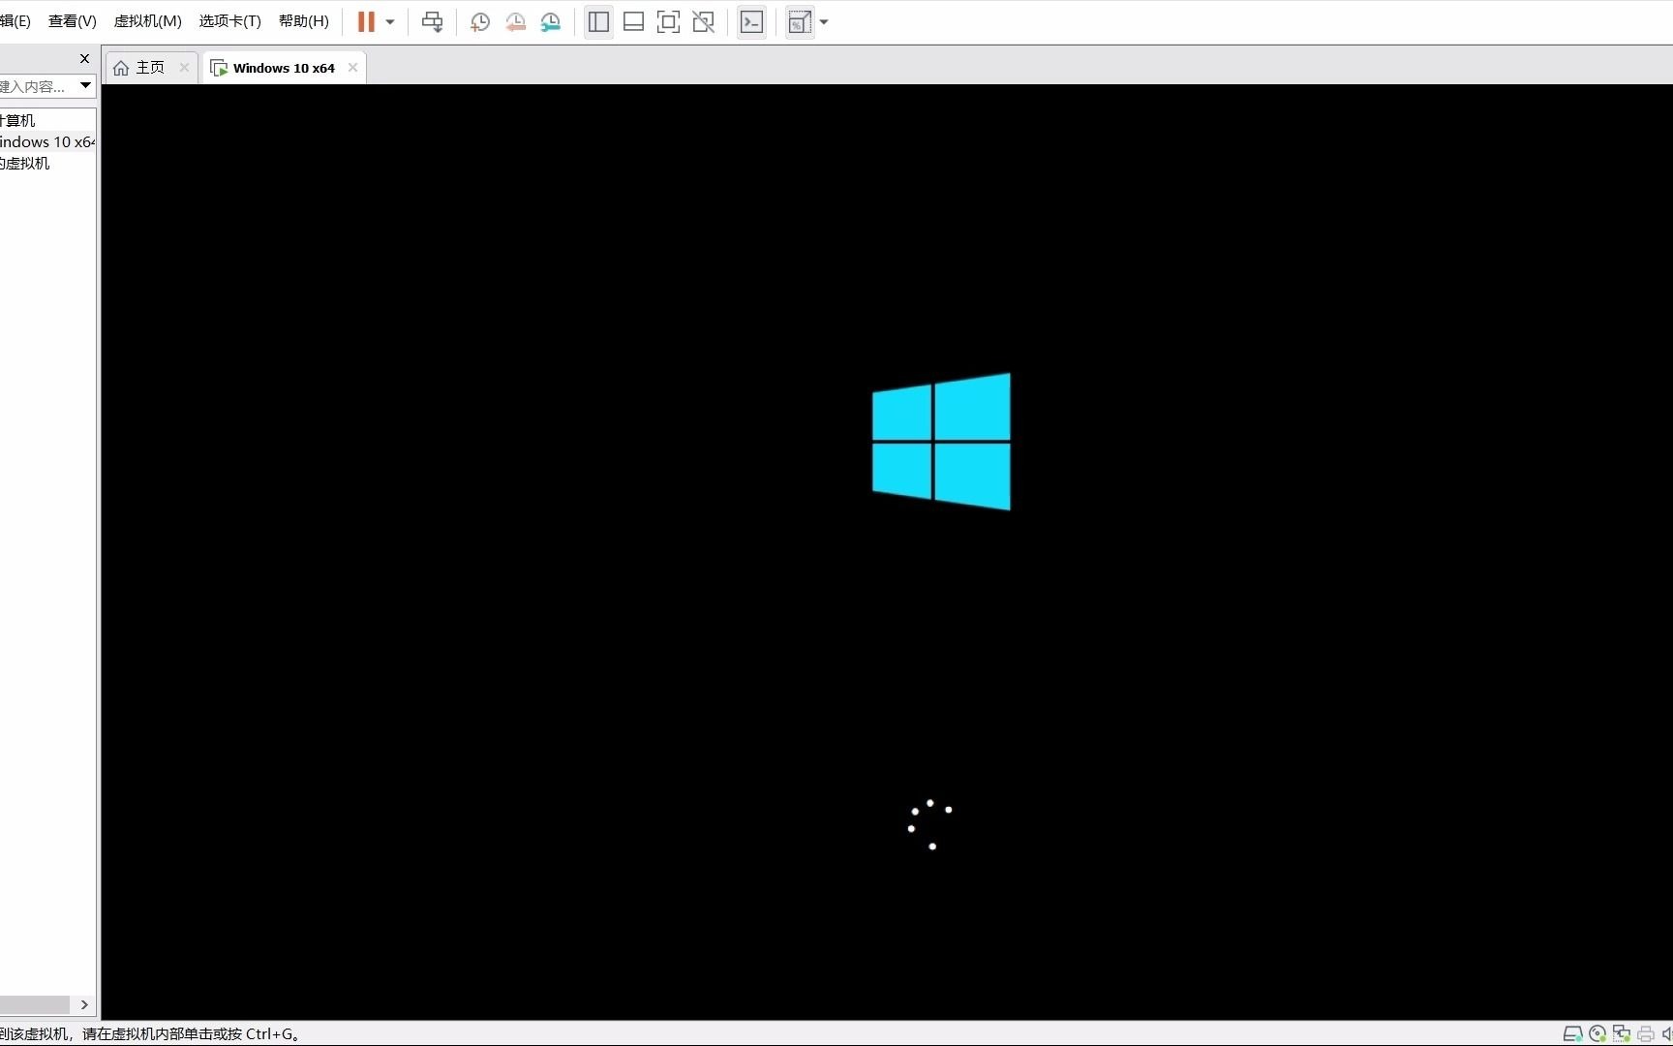Click the network adapter status icon
Image resolution: width=1673 pixels, height=1046 pixels.
(x=1621, y=1033)
